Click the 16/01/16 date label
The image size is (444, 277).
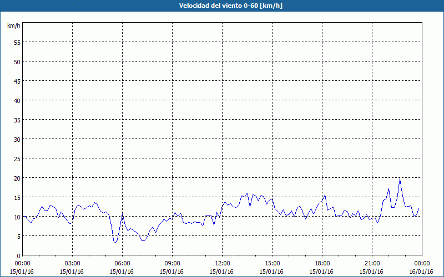[421, 271]
